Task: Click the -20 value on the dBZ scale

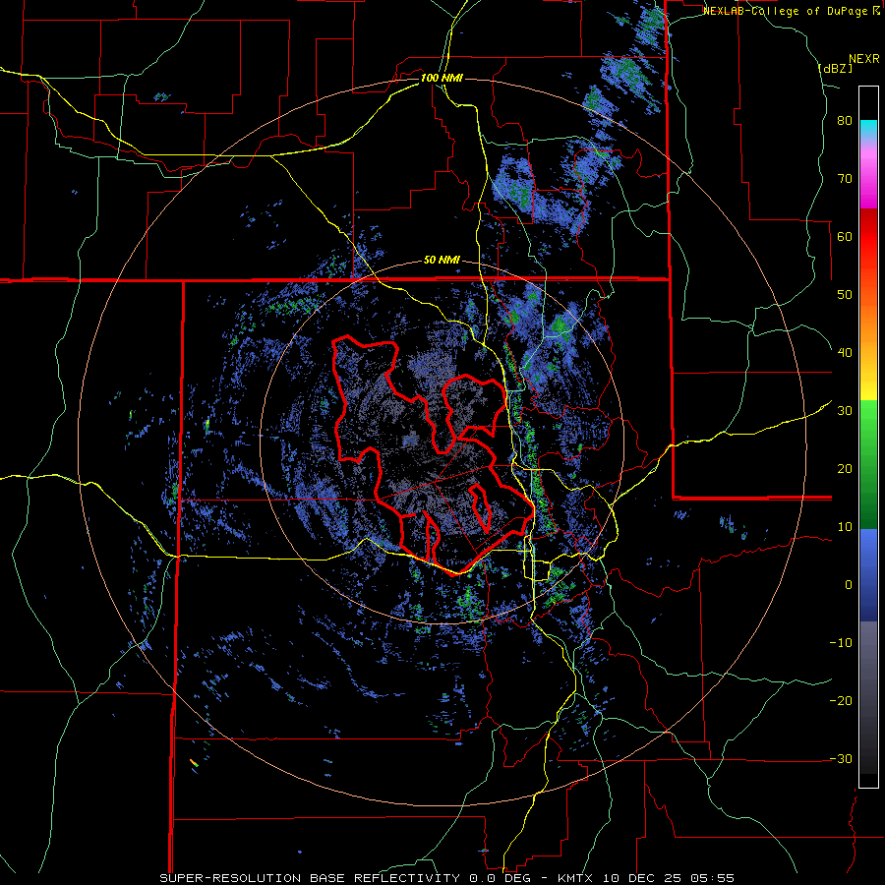Action: coord(841,701)
